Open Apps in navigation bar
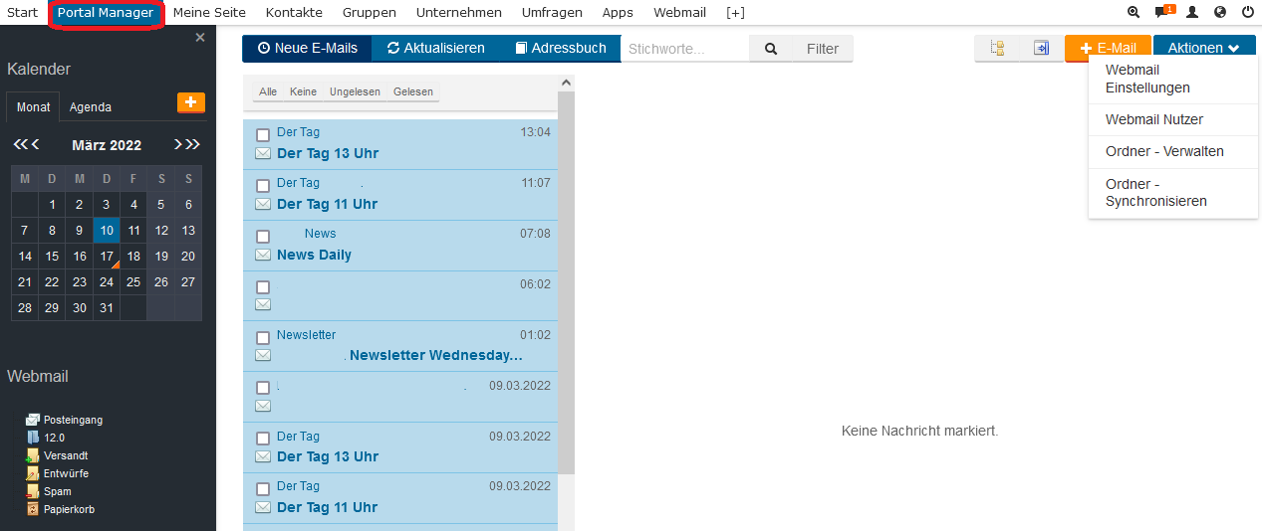 (x=618, y=13)
